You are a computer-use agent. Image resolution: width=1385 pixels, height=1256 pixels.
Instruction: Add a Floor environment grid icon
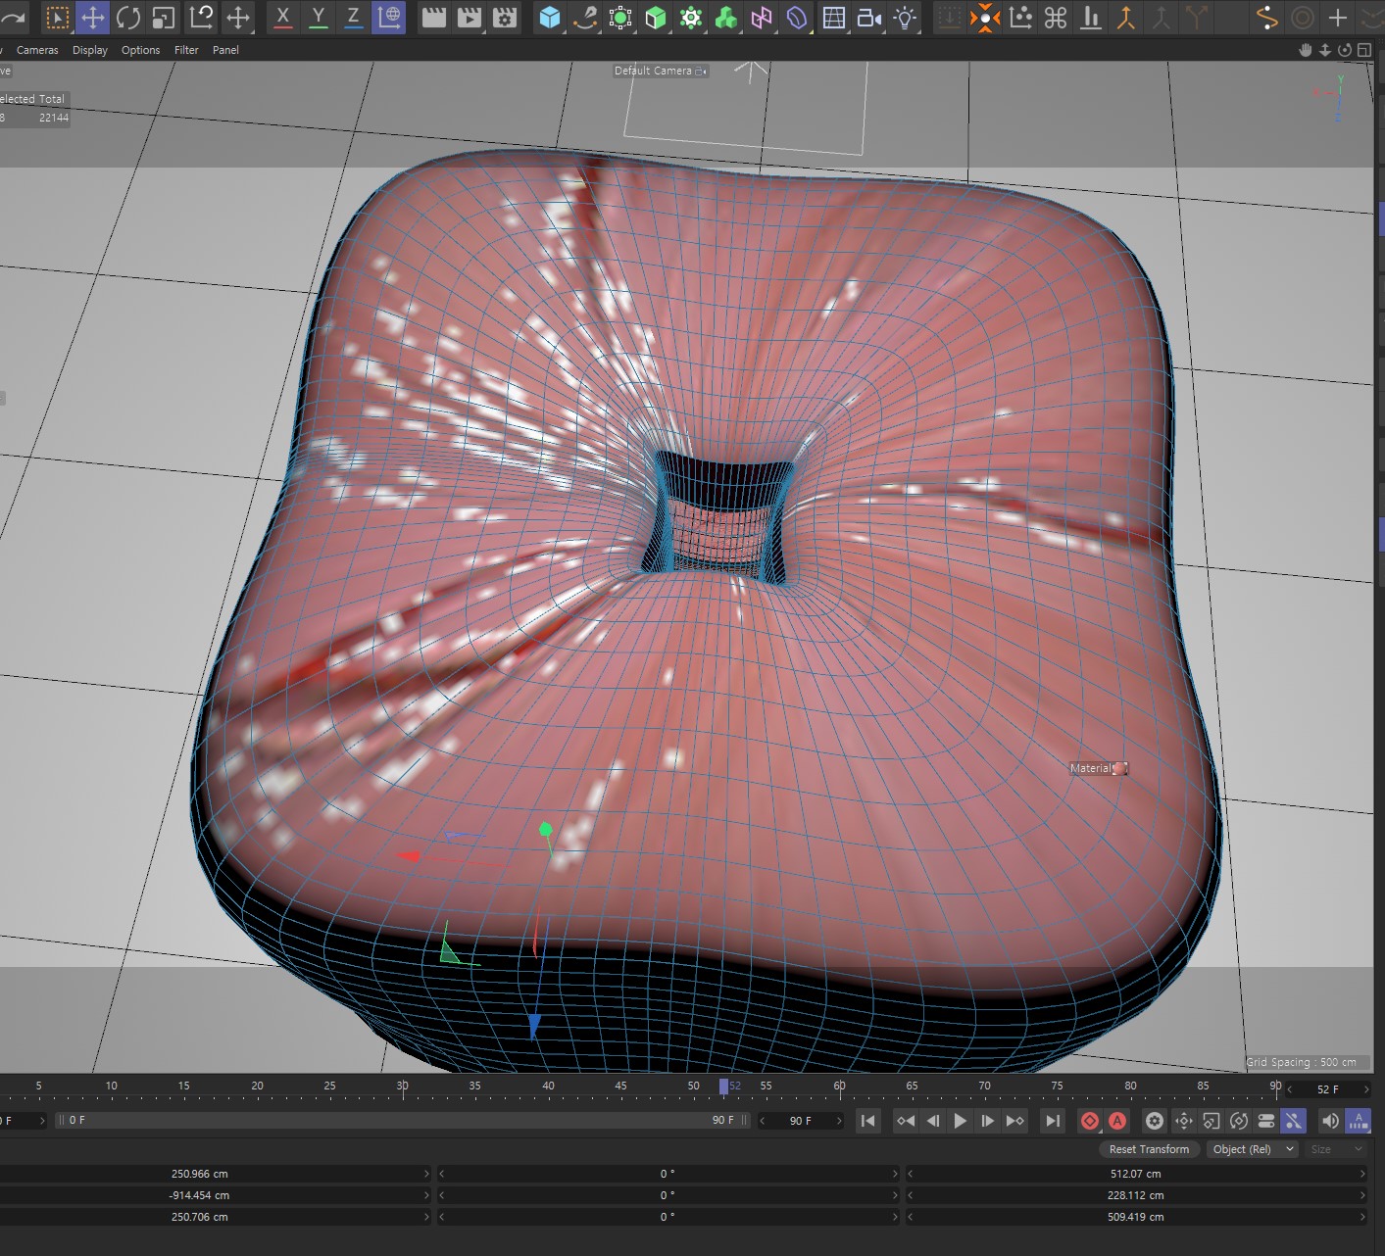[833, 18]
